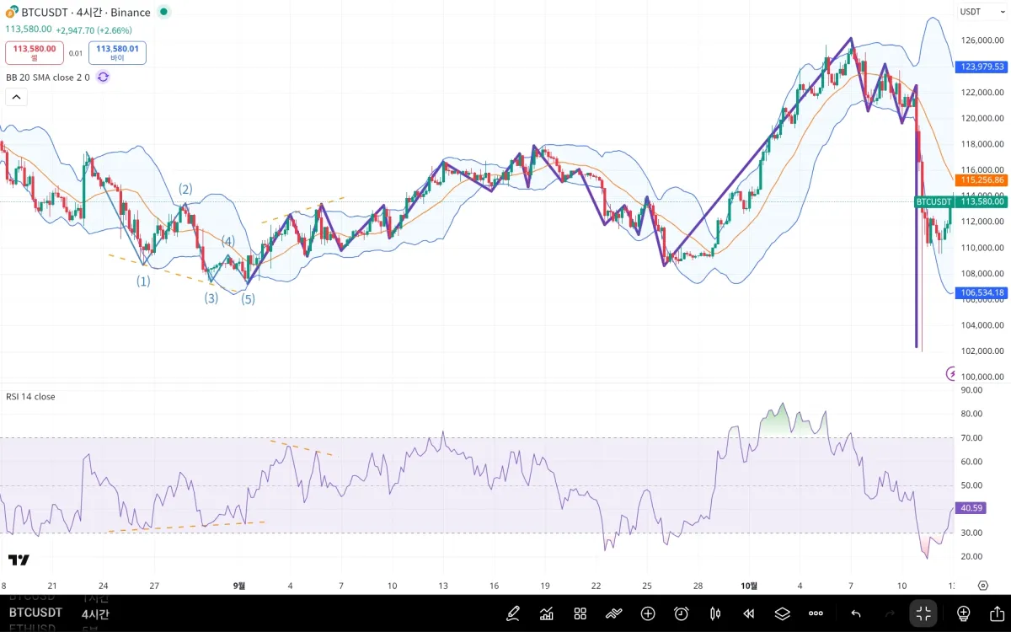Share the chart via share icon
Image resolution: width=1011 pixels, height=632 pixels.
(997, 613)
